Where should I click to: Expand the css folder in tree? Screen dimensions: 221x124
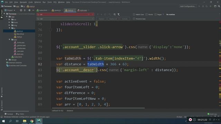tap(9, 20)
